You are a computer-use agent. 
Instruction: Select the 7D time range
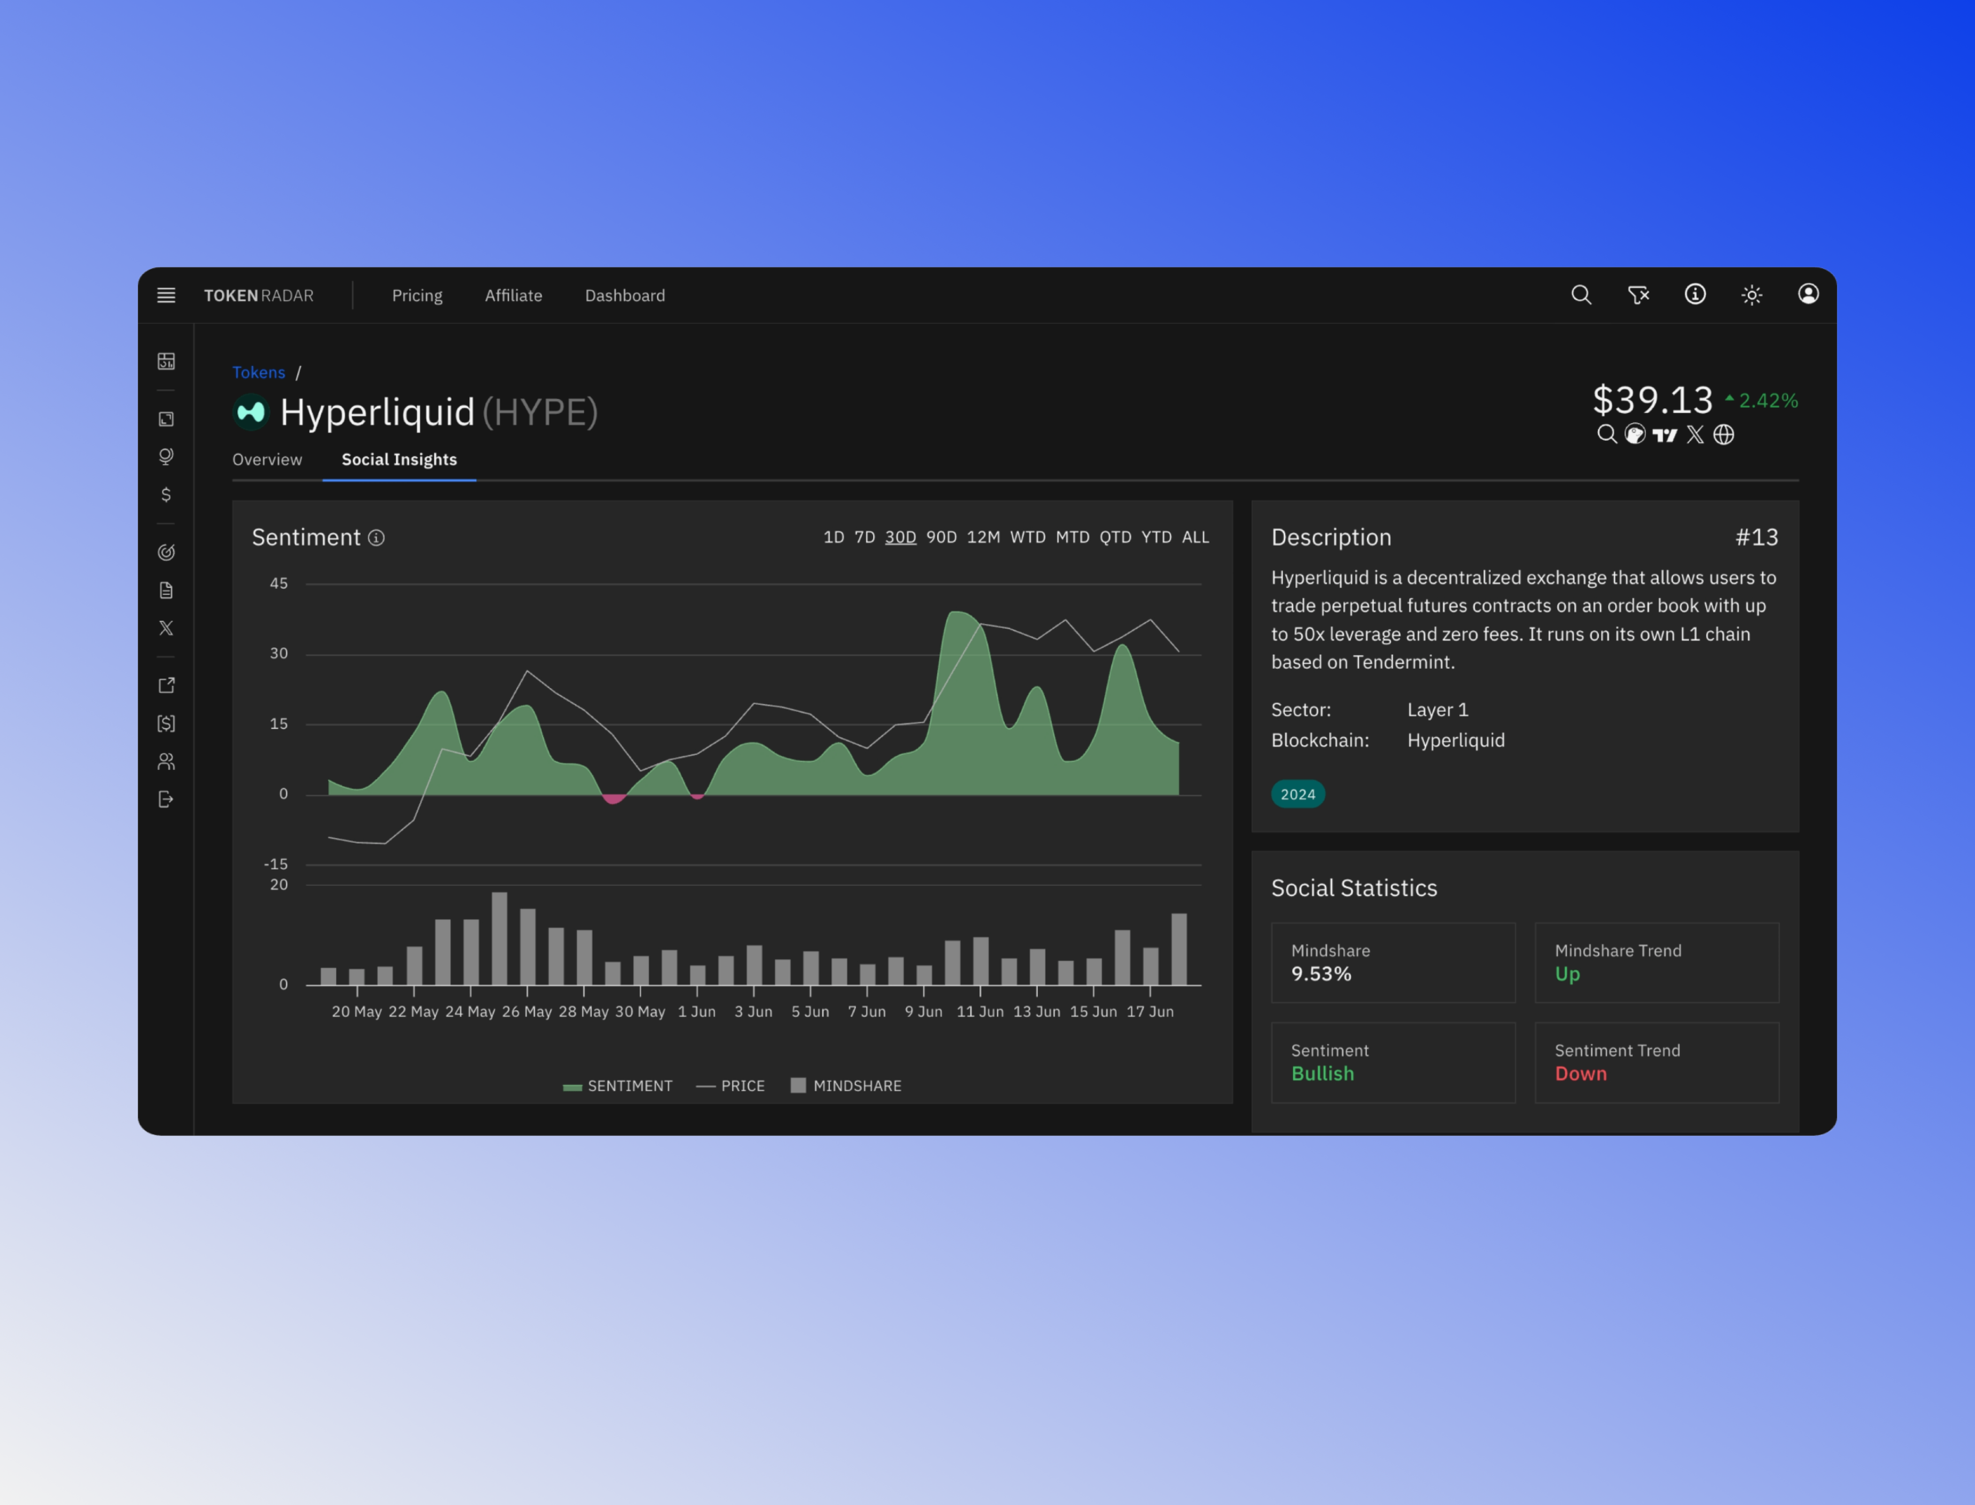point(864,538)
